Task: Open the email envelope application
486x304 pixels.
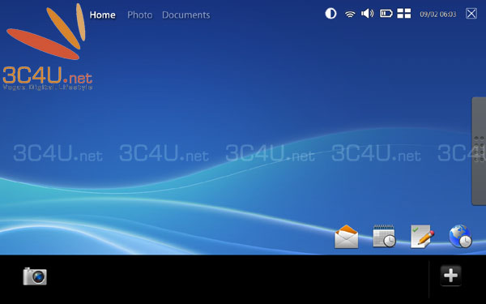Action: click(346, 237)
